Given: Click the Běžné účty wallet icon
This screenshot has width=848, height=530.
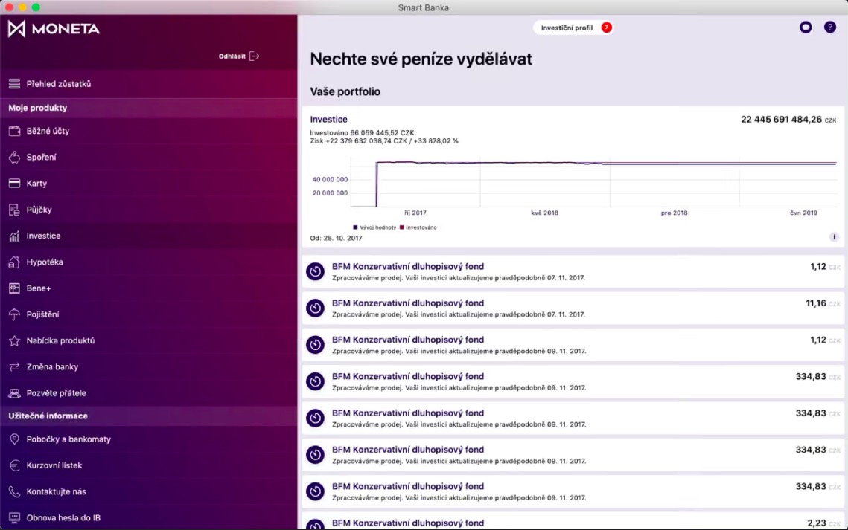Looking at the screenshot, I should click(x=15, y=131).
